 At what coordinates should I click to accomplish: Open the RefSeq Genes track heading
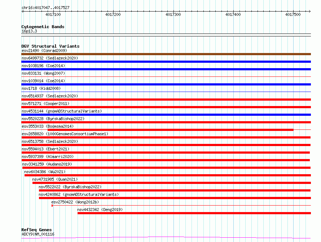[x=36, y=230]
